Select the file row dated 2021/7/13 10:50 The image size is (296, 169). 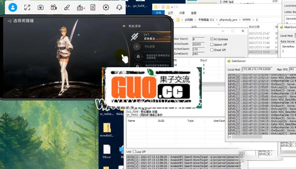pos(262,52)
